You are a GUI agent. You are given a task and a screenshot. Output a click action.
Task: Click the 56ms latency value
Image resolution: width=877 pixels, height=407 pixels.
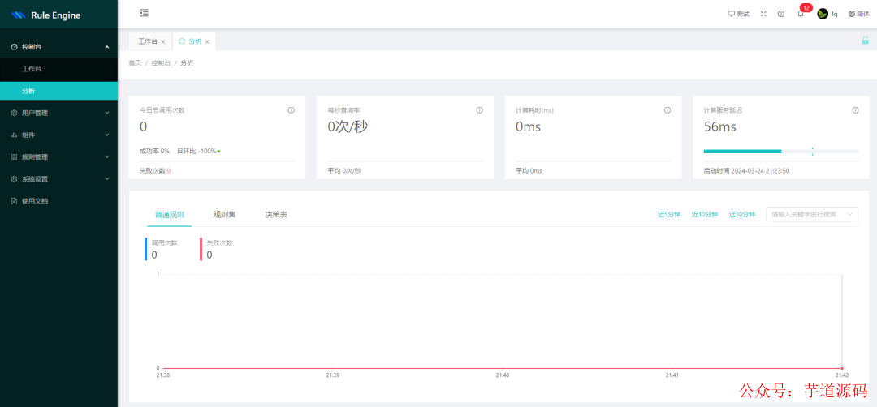719,127
